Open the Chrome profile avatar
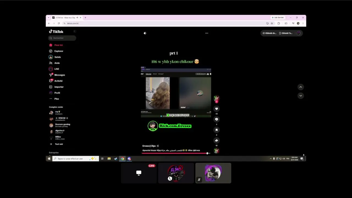 click(298, 23)
